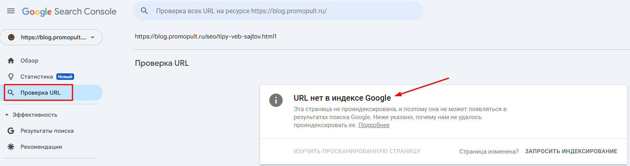Click the Google G icon for Результаты поиска
Screen dimensions: 630x166
[x=11, y=131]
